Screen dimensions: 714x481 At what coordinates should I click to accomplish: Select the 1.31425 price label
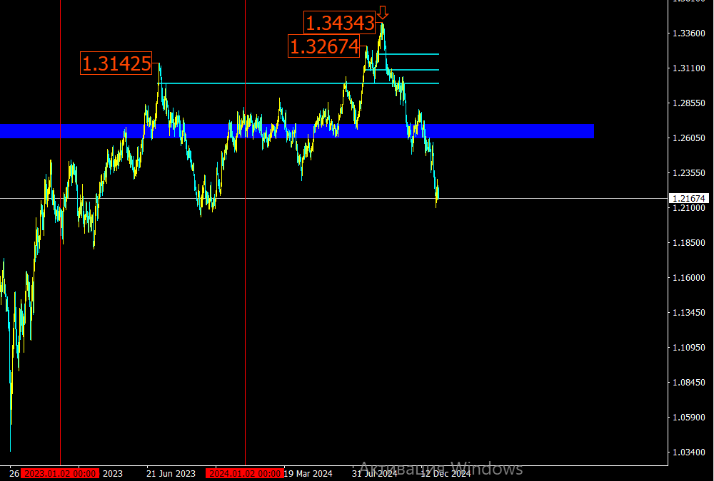116,63
